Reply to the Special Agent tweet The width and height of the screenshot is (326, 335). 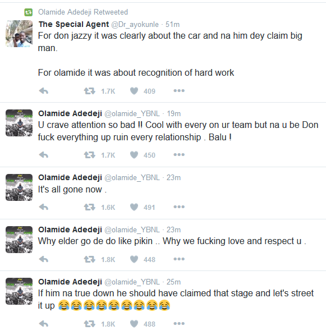pyautogui.click(x=44, y=91)
